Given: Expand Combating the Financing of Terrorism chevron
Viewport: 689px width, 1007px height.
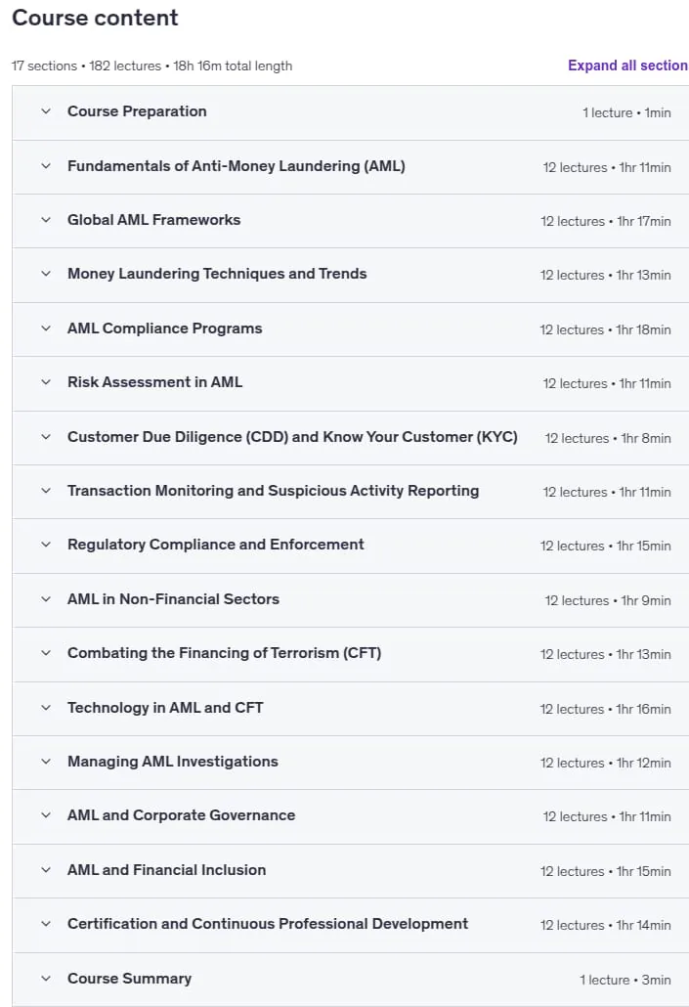Looking at the screenshot, I should [46, 653].
